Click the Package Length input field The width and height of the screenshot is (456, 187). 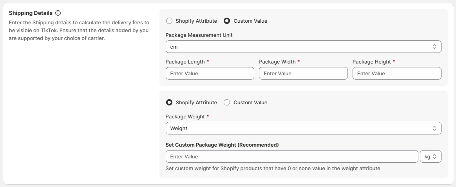(210, 73)
